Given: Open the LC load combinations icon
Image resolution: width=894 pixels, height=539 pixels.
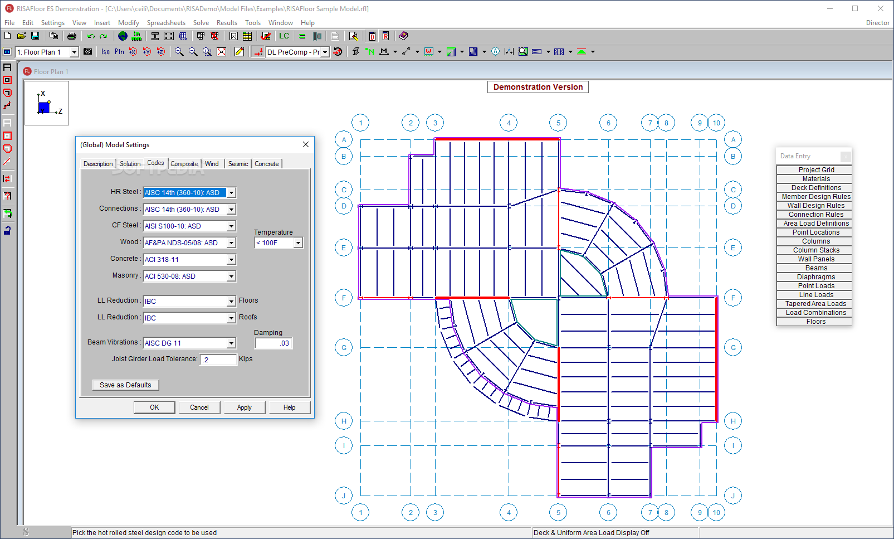Looking at the screenshot, I should (x=284, y=36).
